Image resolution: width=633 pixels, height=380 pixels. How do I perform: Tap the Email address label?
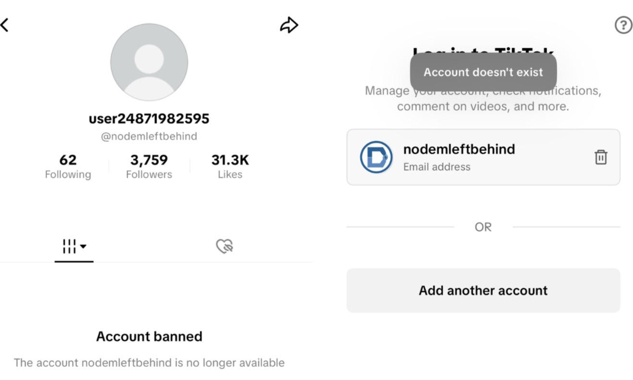pyautogui.click(x=437, y=167)
